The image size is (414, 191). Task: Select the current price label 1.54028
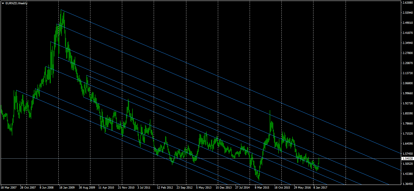pyautogui.click(x=408, y=159)
